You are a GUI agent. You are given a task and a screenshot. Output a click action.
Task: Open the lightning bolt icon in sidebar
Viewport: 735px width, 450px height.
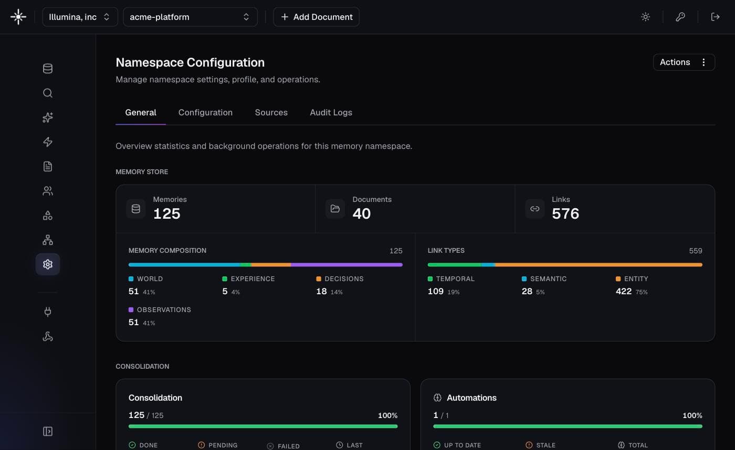coord(48,142)
